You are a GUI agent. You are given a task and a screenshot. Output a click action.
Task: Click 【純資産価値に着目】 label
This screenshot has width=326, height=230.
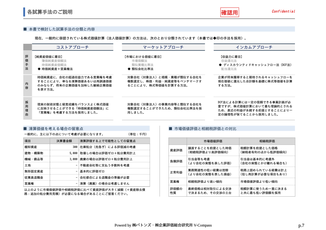pos(49,57)
